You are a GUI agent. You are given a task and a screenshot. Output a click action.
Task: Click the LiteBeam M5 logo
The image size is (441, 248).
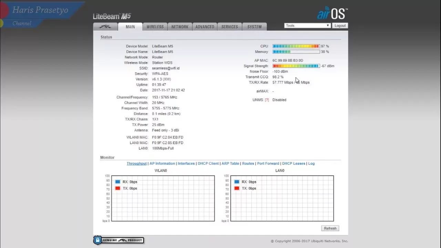[x=112, y=16]
